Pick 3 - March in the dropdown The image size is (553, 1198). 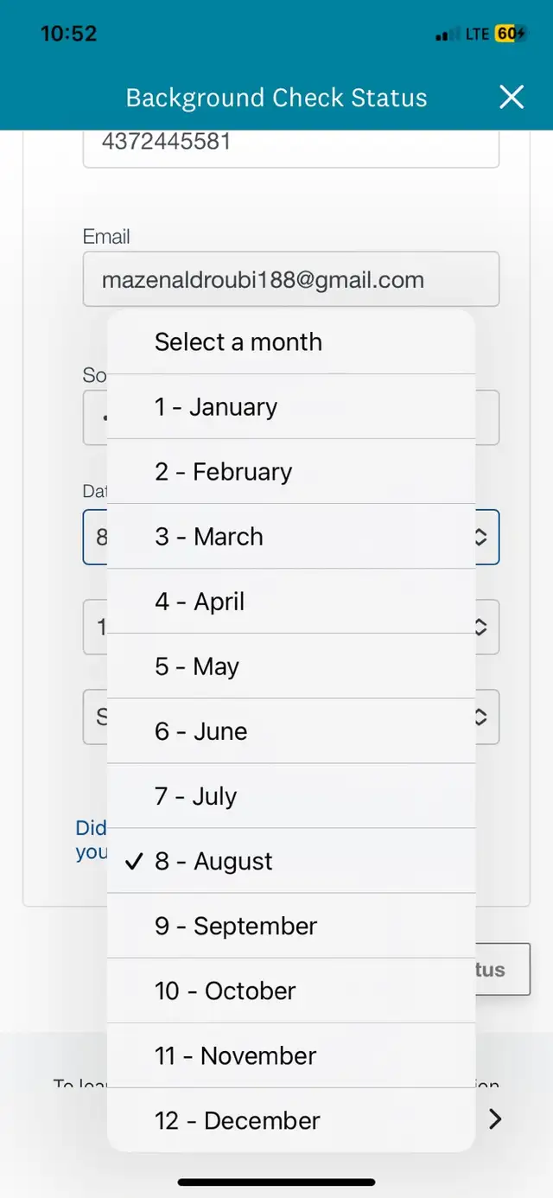[291, 536]
